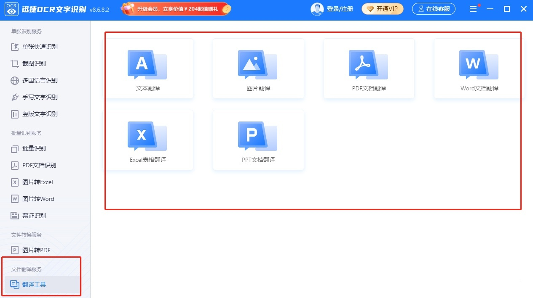The width and height of the screenshot is (533, 298).
Task: Click the 图片翻译 label
Action: point(258,88)
